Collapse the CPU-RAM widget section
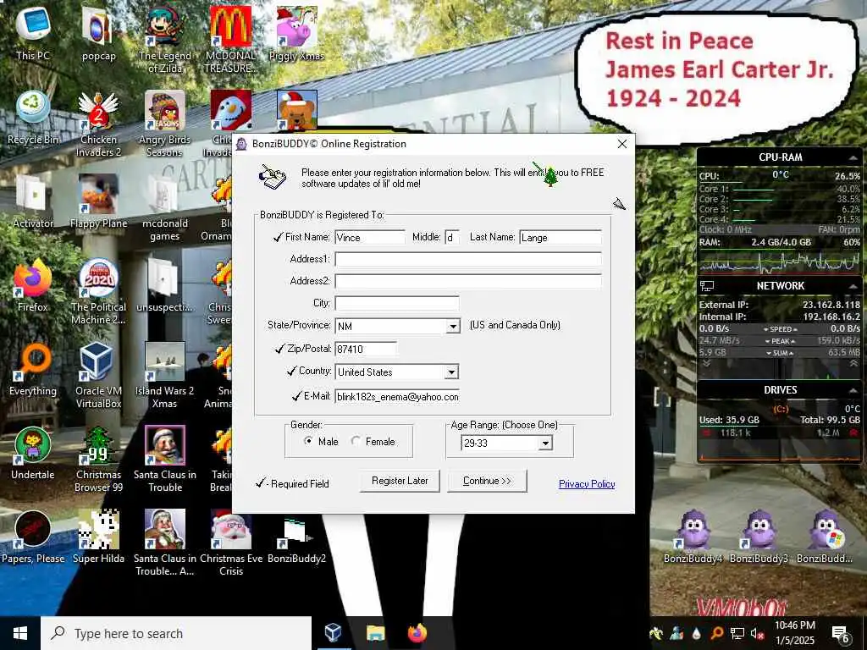 (x=853, y=157)
